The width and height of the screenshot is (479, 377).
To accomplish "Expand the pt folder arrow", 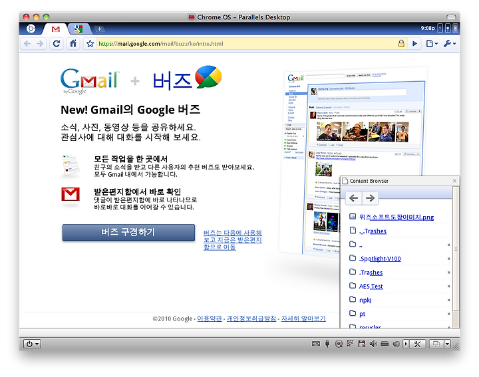I will point(449,314).
